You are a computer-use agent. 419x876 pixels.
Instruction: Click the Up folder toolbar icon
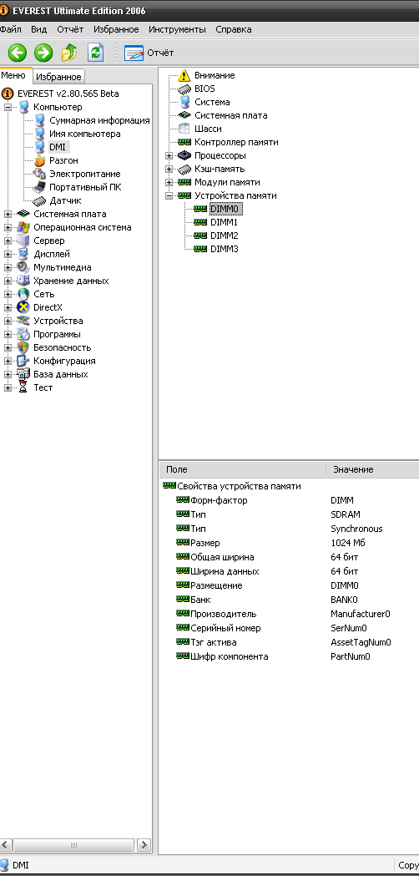[69, 53]
